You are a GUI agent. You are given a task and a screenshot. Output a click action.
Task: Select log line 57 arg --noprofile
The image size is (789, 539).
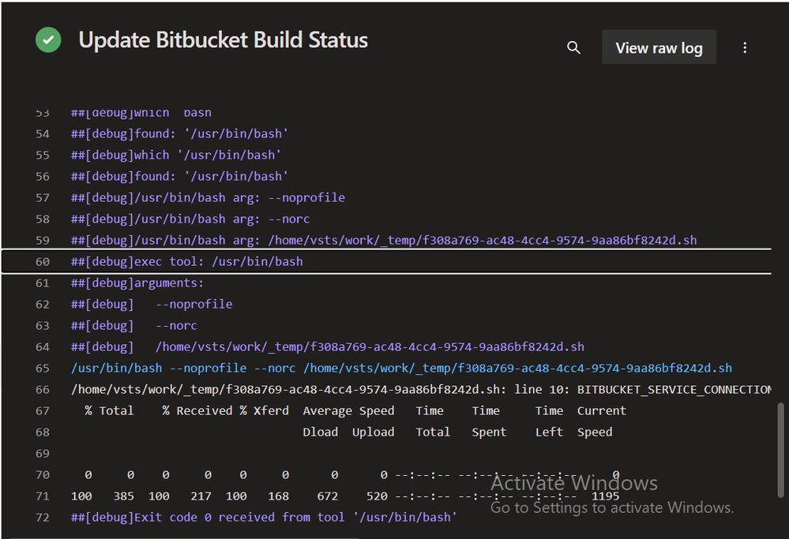click(208, 197)
